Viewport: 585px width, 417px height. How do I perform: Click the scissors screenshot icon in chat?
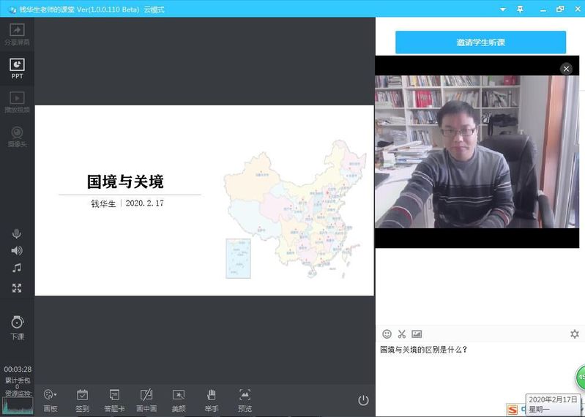pos(402,334)
